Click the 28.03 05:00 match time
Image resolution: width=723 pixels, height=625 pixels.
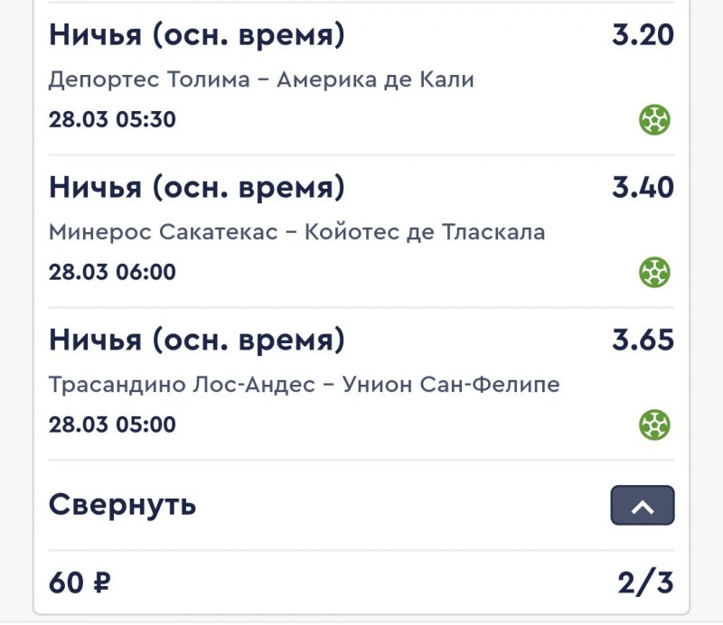pyautogui.click(x=112, y=424)
